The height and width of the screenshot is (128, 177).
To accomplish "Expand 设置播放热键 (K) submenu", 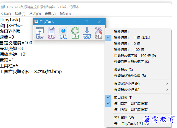I will point(138,90).
